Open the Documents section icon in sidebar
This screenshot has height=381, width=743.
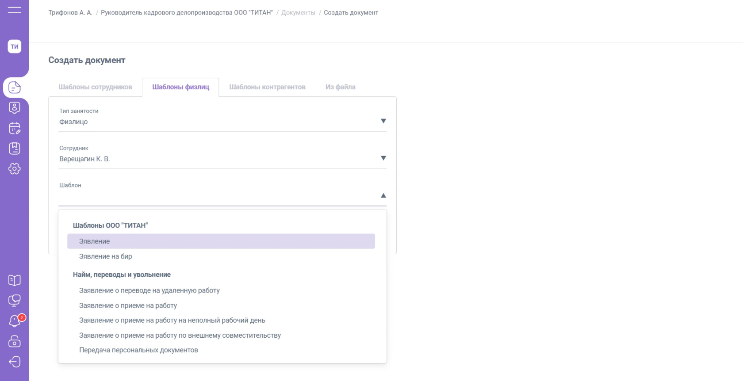click(15, 88)
